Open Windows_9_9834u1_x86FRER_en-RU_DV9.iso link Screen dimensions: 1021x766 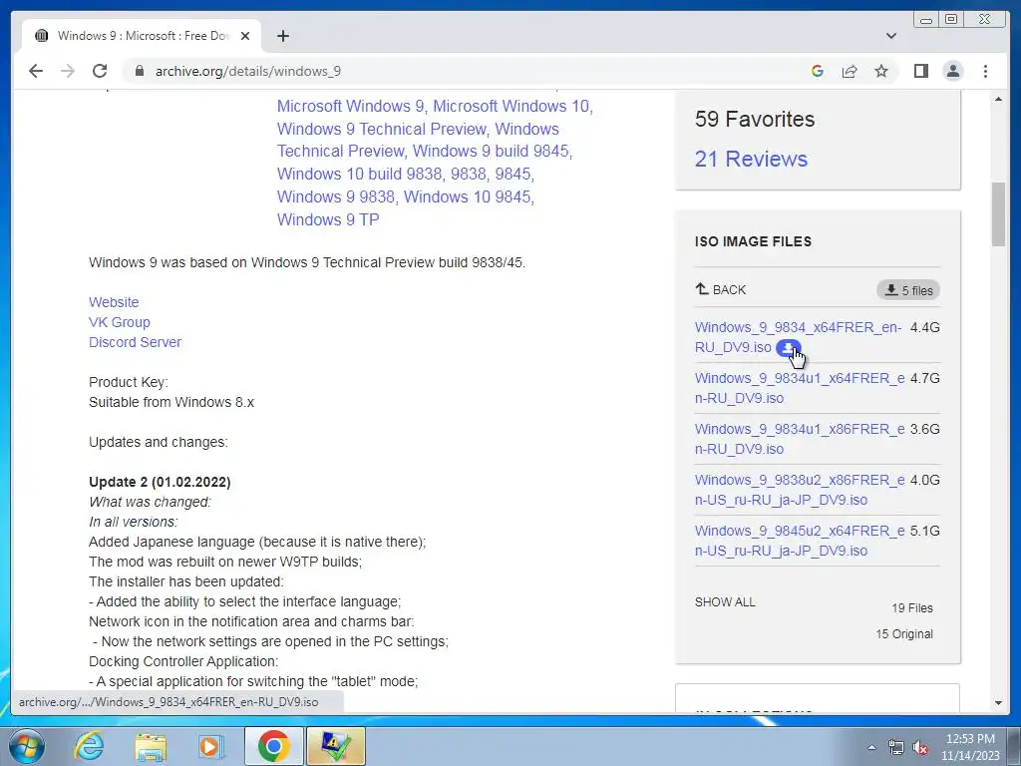coord(799,439)
